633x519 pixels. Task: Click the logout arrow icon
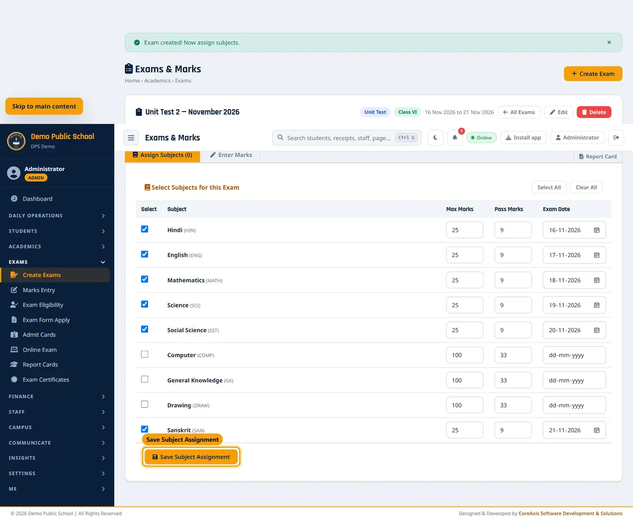tap(616, 137)
